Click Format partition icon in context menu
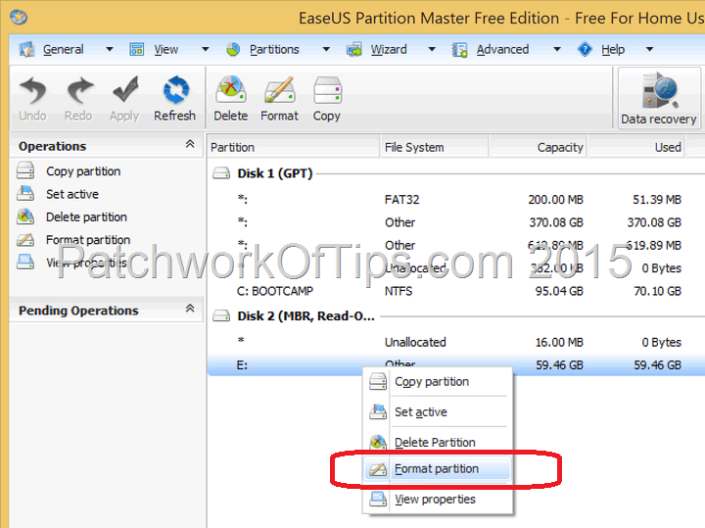Image resolution: width=705 pixels, height=528 pixels. pyautogui.click(x=378, y=468)
